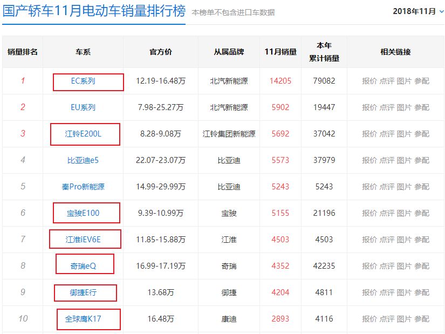This screenshot has height=334, width=445.
Task: Click 报价 in the 秦Pro新能源 row
Action: pos(369,187)
